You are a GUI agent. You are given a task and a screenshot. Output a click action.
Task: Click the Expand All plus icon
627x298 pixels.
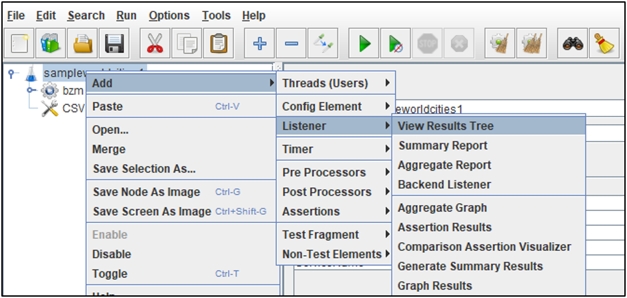click(x=260, y=44)
